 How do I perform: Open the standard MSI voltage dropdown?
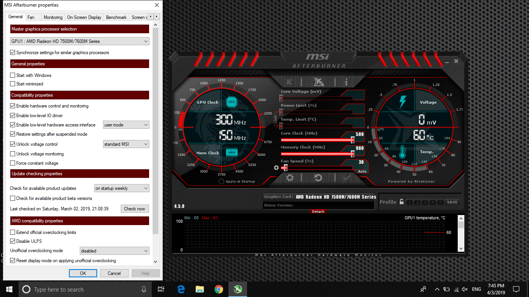pyautogui.click(x=126, y=144)
